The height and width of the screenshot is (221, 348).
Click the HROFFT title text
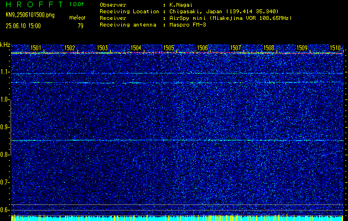(x=34, y=4)
